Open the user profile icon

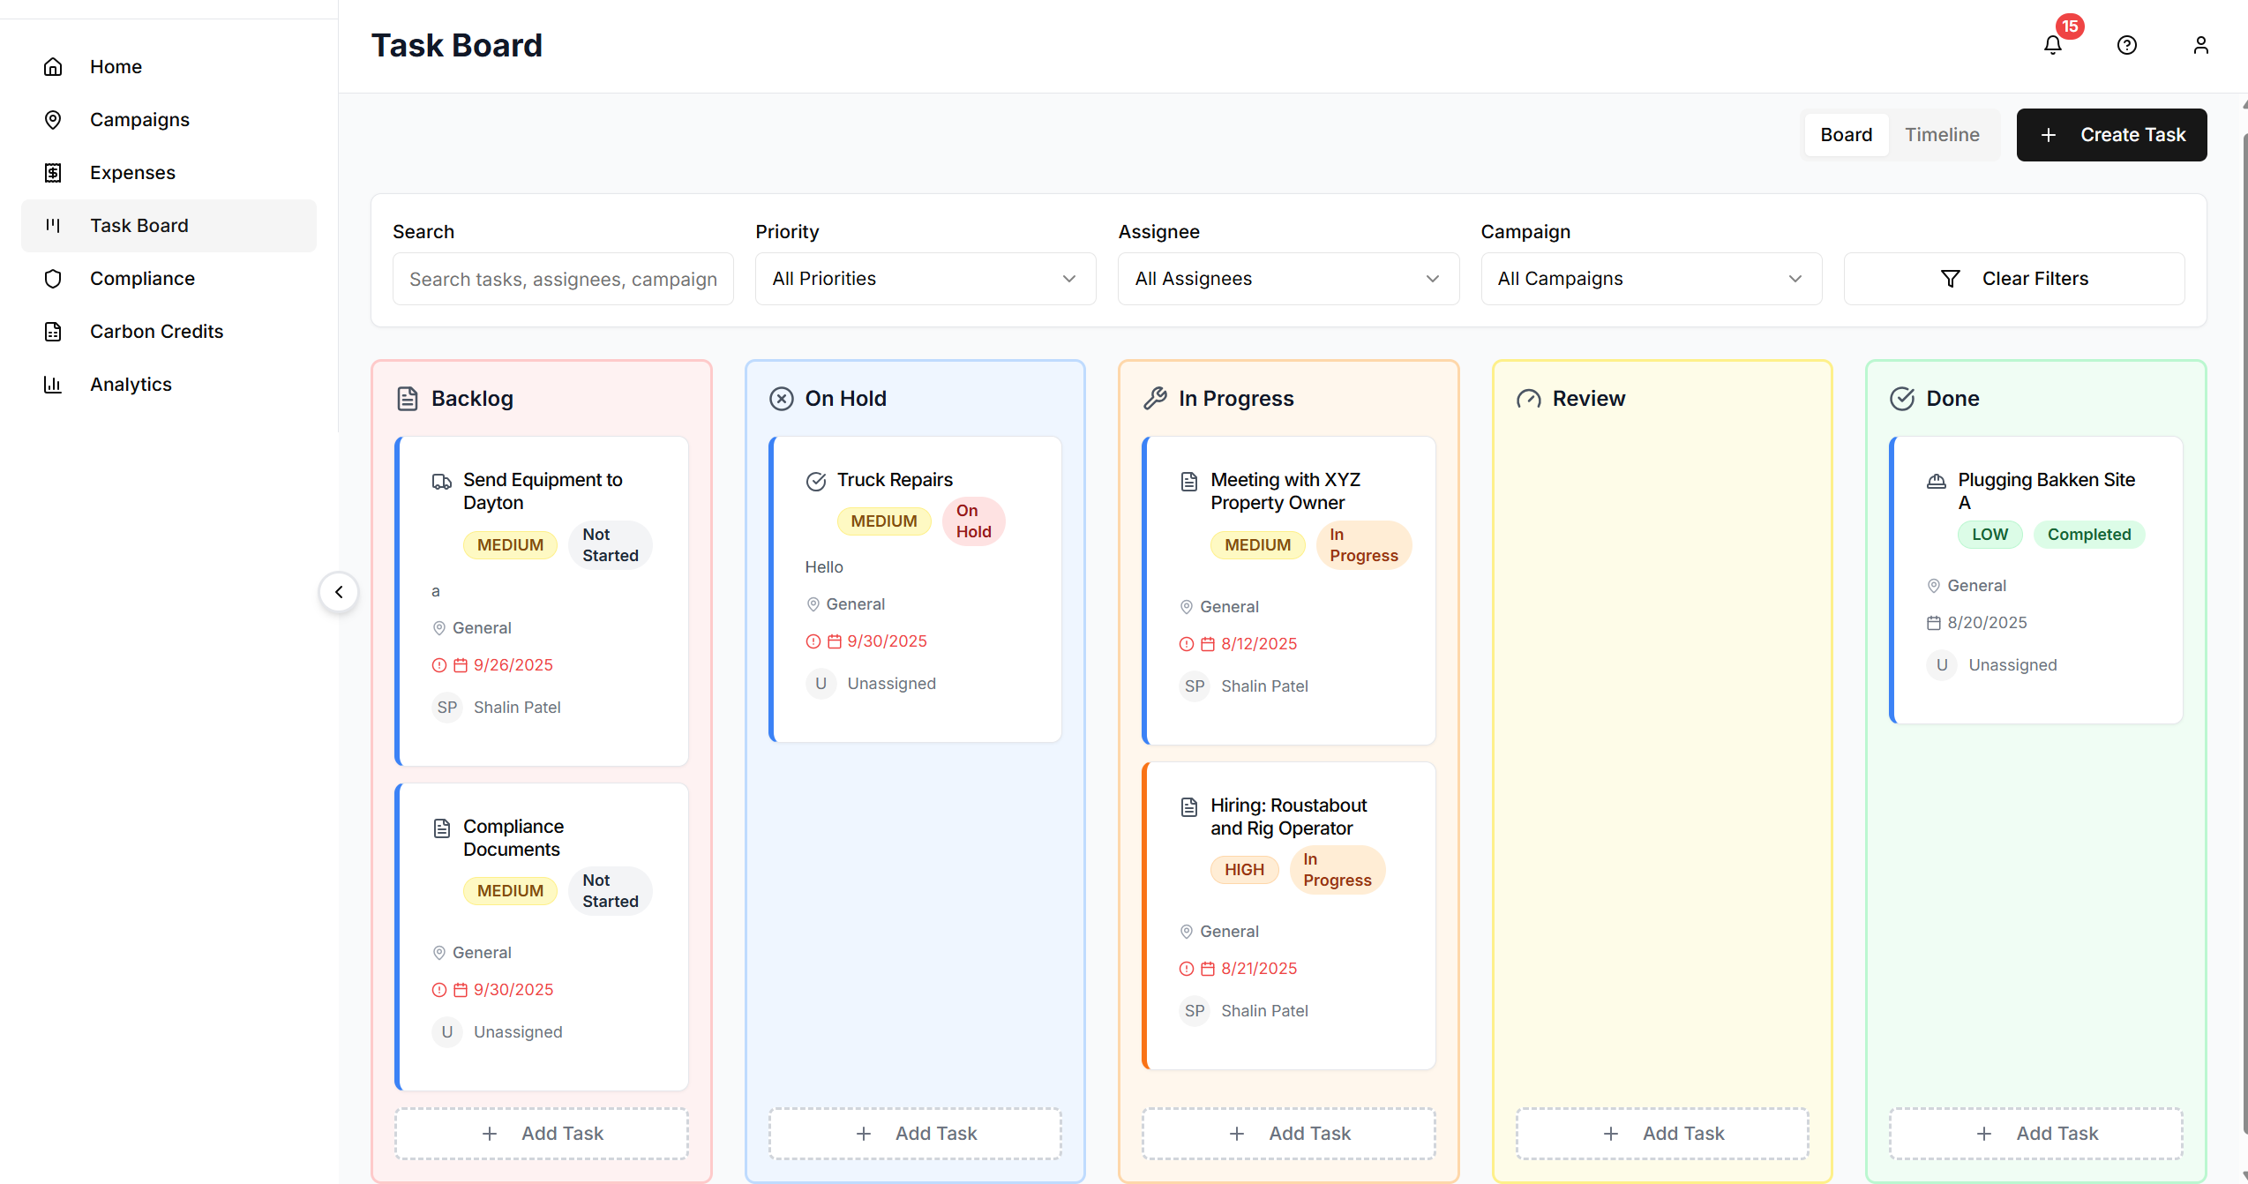2200,45
